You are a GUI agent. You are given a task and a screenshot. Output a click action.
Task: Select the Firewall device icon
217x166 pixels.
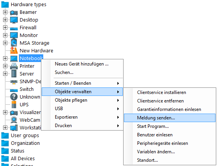pos(14,29)
